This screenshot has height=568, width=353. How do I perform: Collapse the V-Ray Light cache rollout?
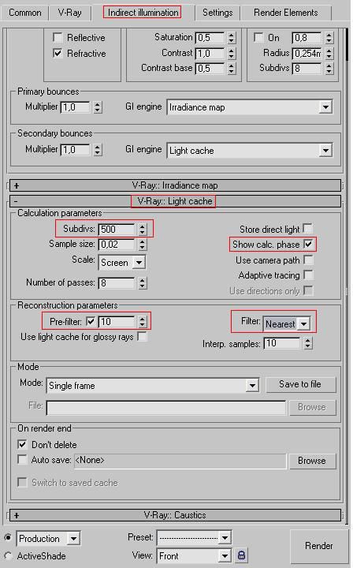click(x=175, y=201)
